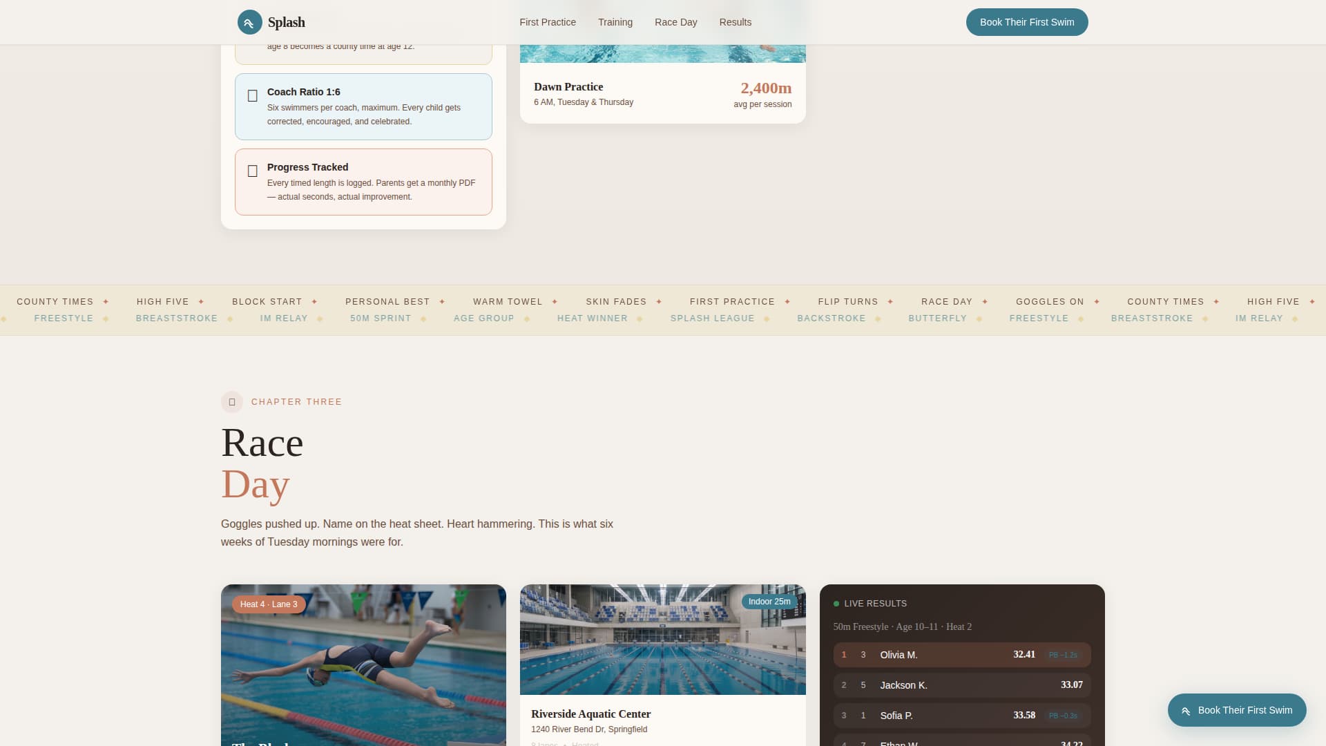This screenshot has width=1326, height=746.
Task: Click the Chapter Three badge icon
Action: (232, 402)
